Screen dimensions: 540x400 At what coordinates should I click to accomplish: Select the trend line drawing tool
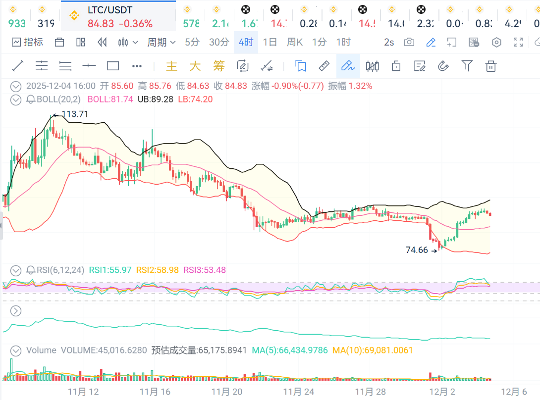click(x=18, y=66)
